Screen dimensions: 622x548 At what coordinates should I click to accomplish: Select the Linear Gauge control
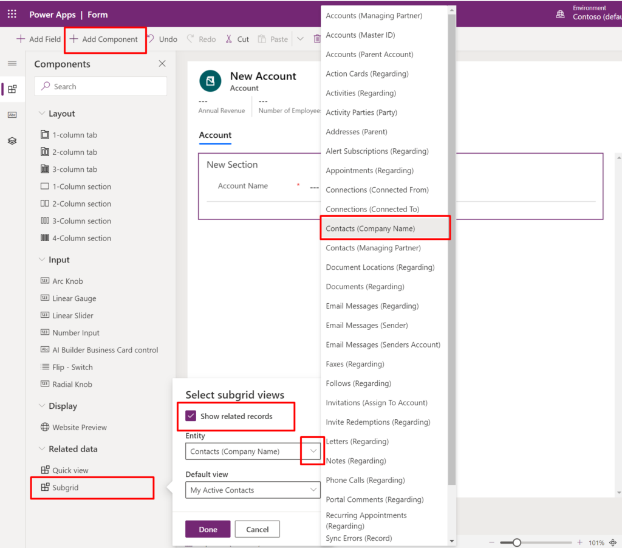[68, 298]
